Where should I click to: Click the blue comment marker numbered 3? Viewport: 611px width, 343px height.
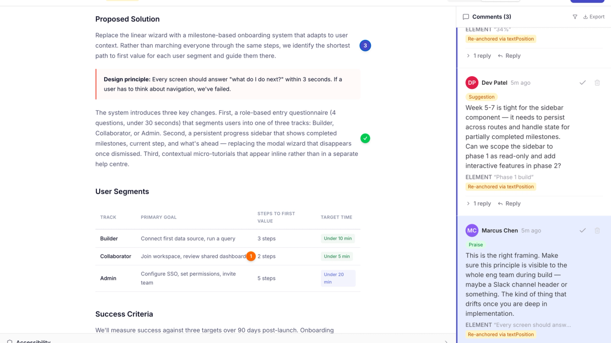point(365,46)
